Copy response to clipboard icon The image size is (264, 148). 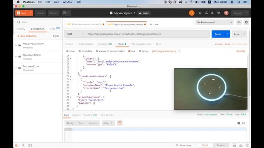(x=239, y=123)
